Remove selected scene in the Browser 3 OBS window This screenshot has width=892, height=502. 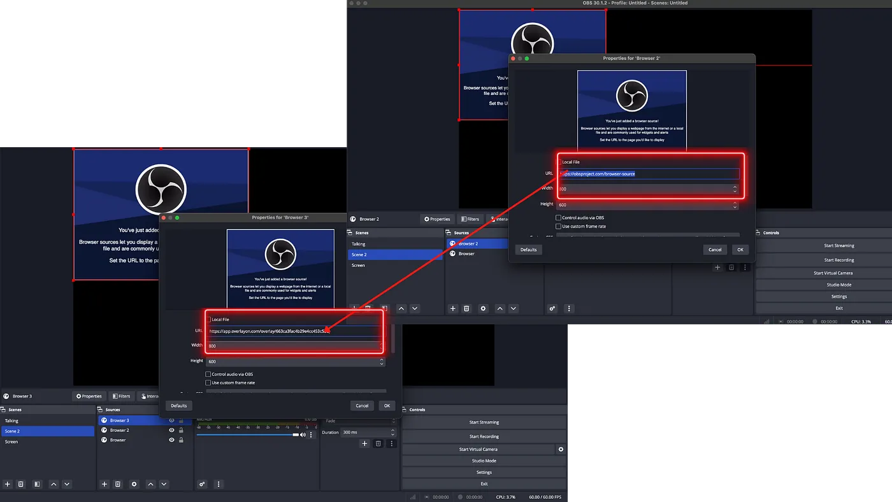(x=21, y=484)
